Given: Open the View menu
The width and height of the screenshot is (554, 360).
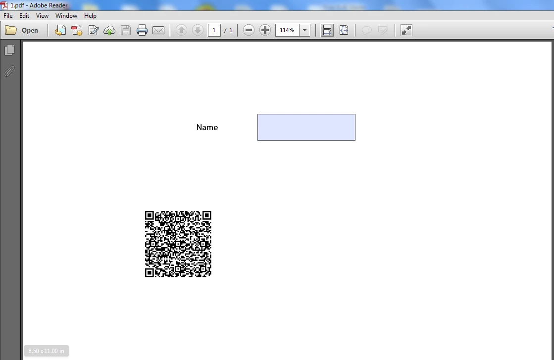Looking at the screenshot, I should [x=42, y=16].
